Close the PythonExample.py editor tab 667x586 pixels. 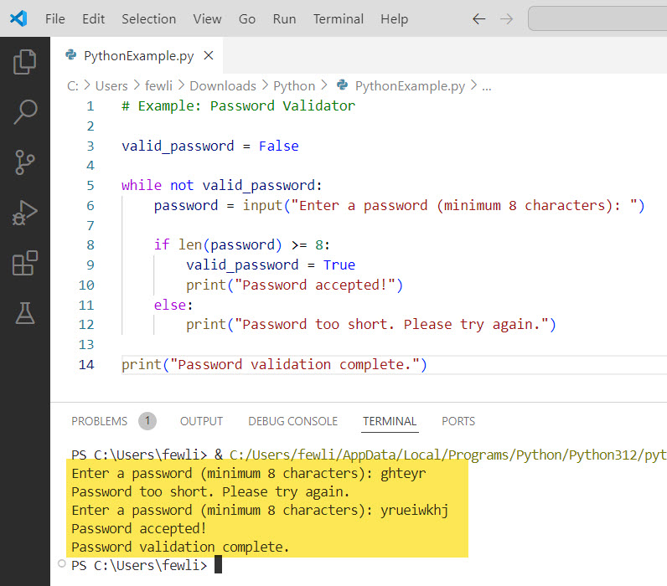pos(209,56)
